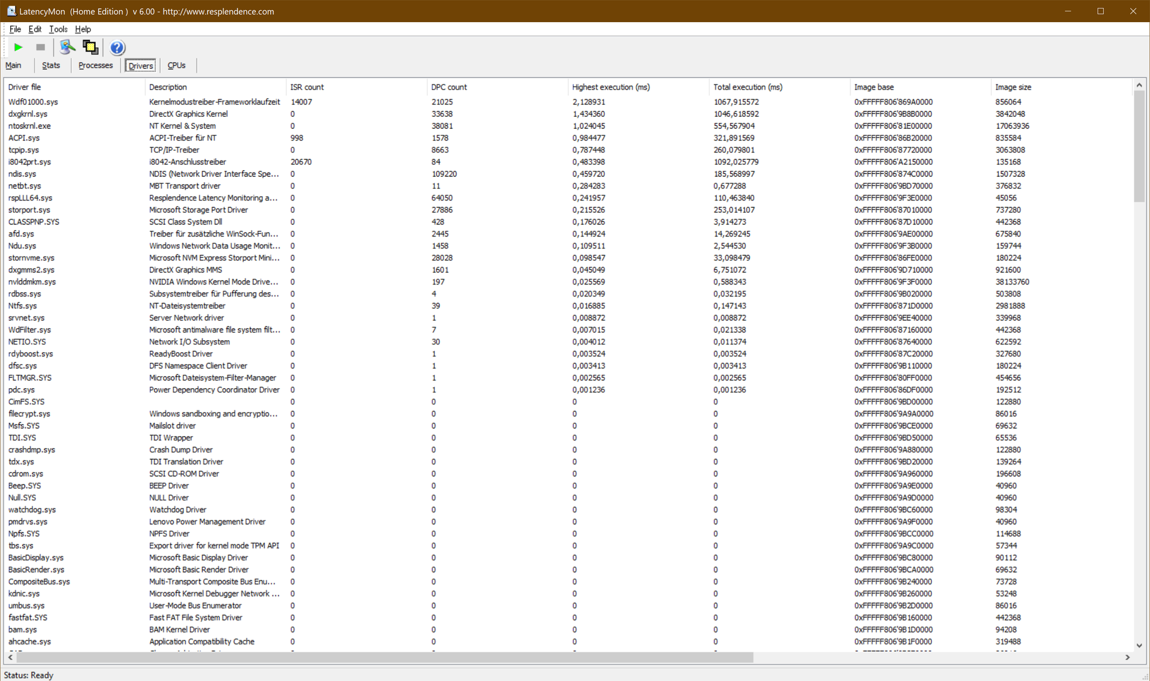Screen dimensions: 1150x681
Task: Start monitoring with the green play button
Action: coord(18,47)
